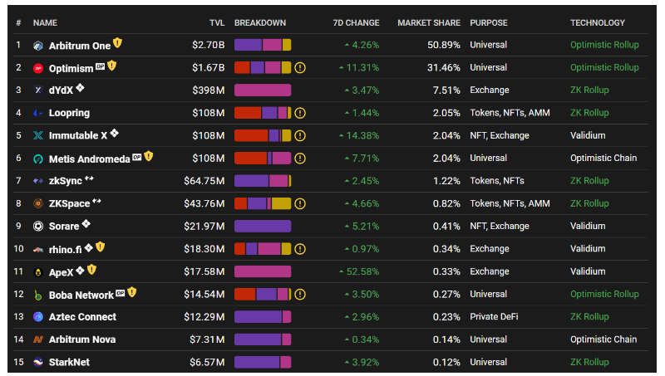
Task: Click the NAME column header
Action: (x=45, y=23)
